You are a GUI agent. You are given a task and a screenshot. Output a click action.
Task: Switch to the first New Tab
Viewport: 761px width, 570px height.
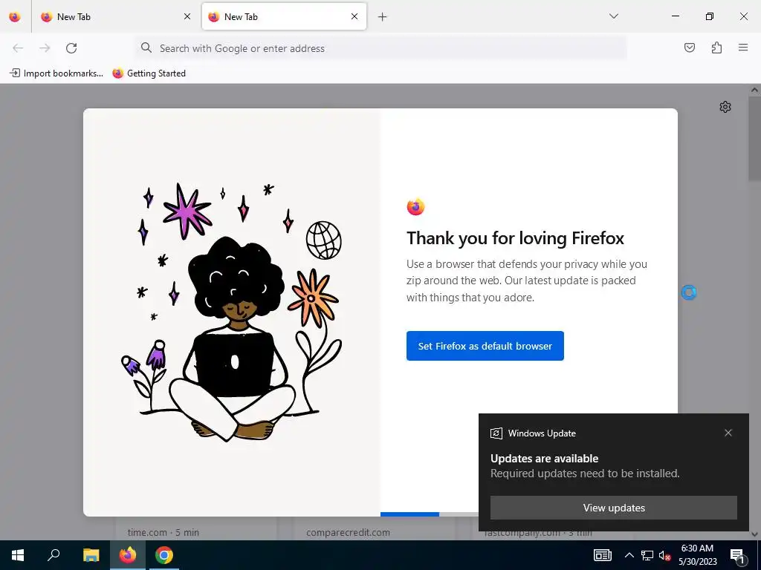pyautogui.click(x=116, y=16)
